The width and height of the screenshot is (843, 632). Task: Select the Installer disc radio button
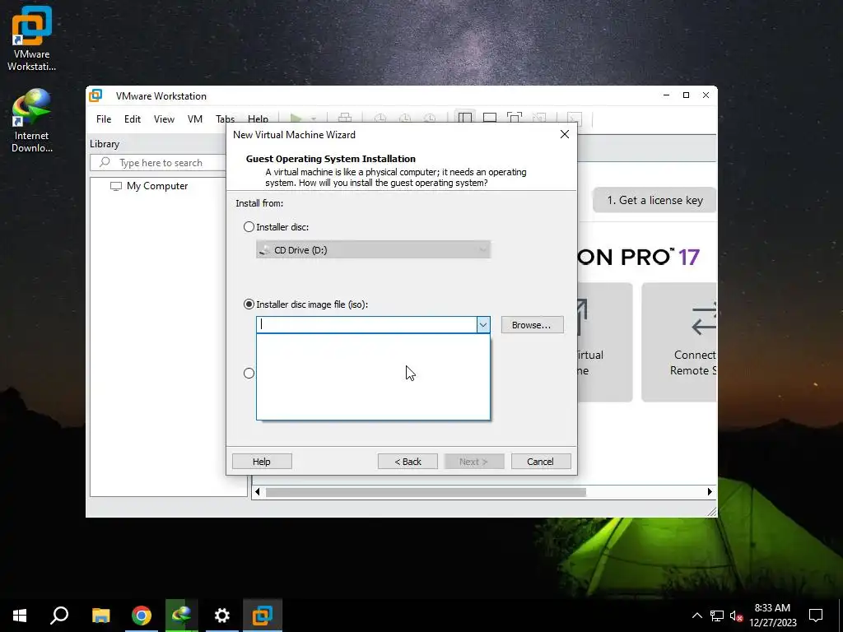click(x=249, y=227)
